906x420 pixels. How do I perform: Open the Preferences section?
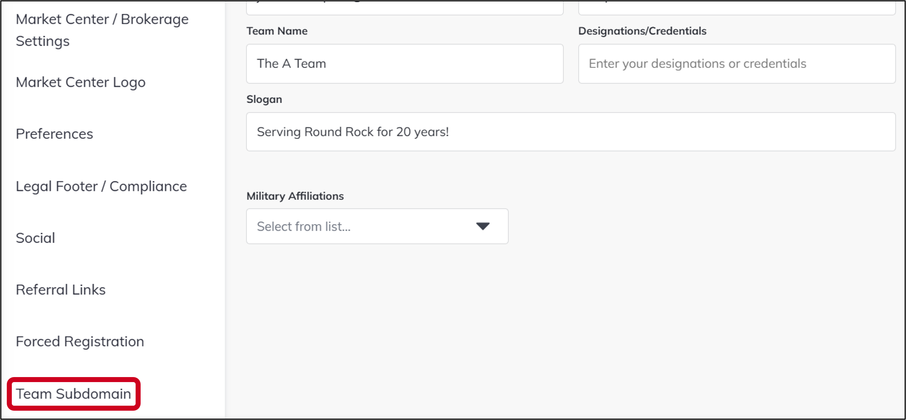54,134
